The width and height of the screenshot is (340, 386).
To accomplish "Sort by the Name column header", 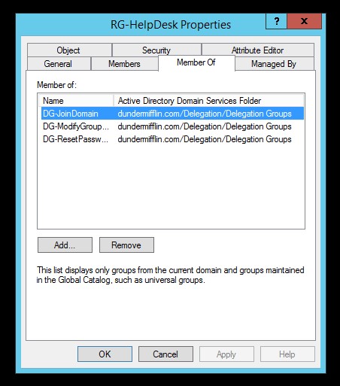I will pyautogui.click(x=76, y=101).
